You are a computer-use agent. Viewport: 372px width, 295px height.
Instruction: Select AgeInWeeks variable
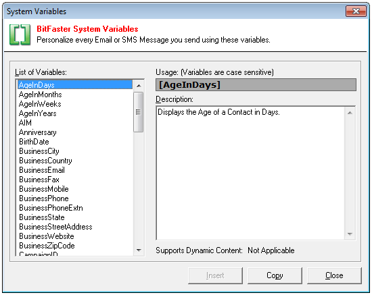tap(75, 104)
